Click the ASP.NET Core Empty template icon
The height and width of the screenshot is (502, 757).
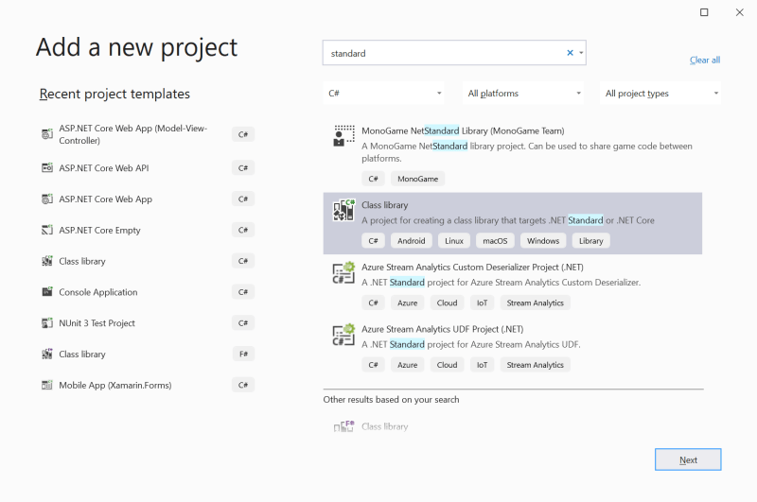coord(46,230)
